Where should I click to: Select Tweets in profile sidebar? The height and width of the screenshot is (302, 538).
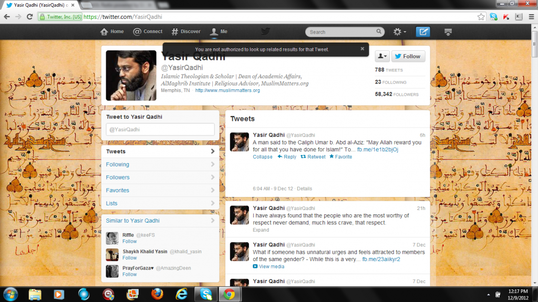click(160, 151)
